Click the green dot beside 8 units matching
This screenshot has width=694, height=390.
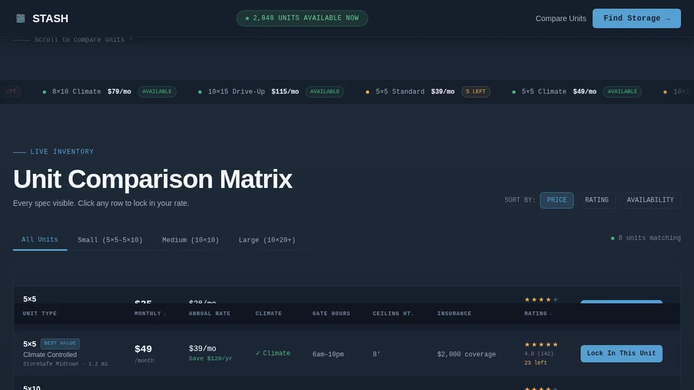tap(612, 238)
